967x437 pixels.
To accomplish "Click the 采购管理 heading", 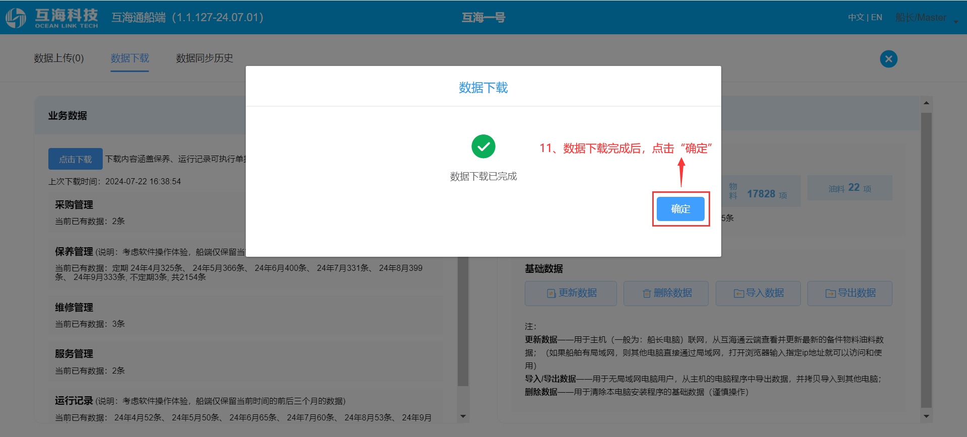I will tap(74, 205).
